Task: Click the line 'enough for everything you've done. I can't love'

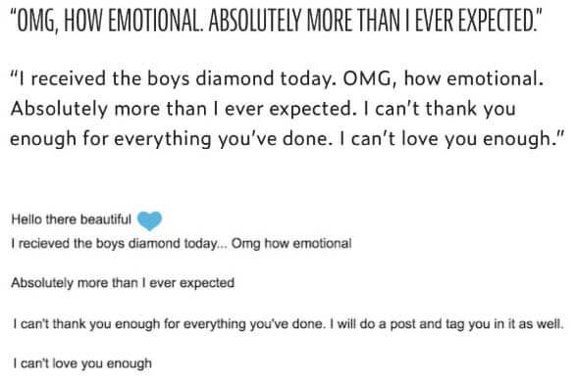Action: point(287,139)
